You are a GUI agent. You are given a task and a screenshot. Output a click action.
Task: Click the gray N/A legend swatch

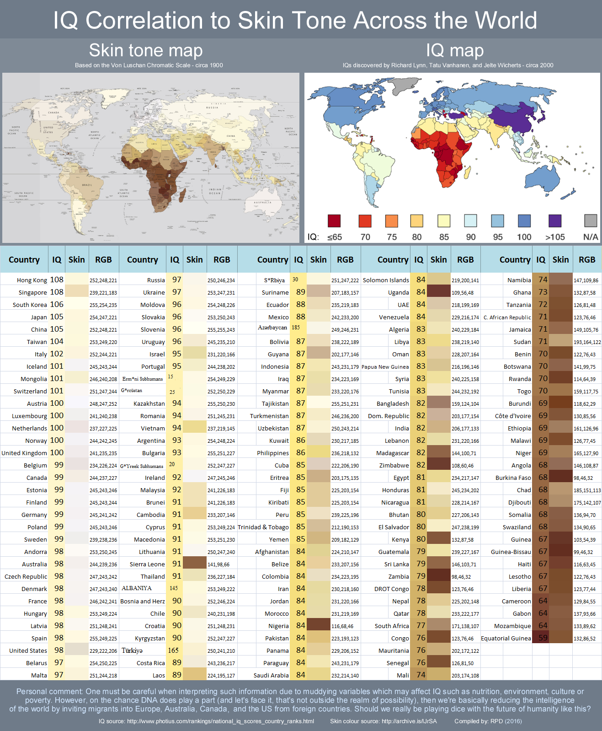(x=591, y=221)
